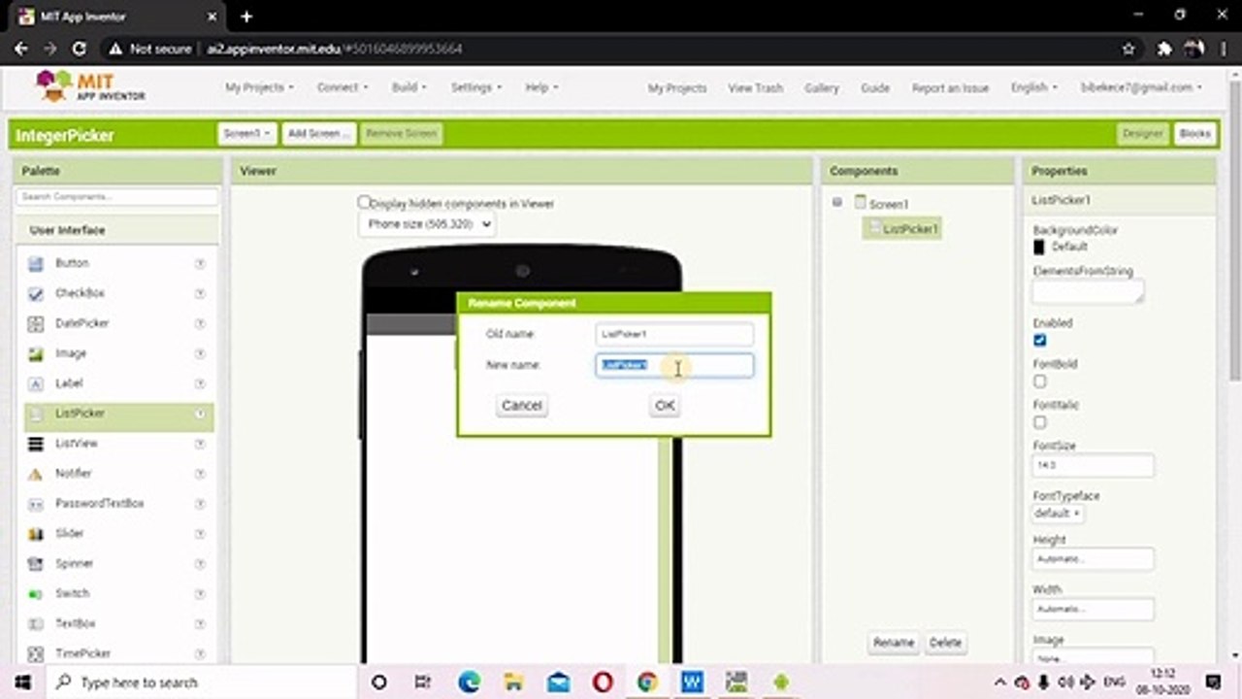Open FontTypeface default dropdown
This screenshot has width=1242, height=699.
1058,513
